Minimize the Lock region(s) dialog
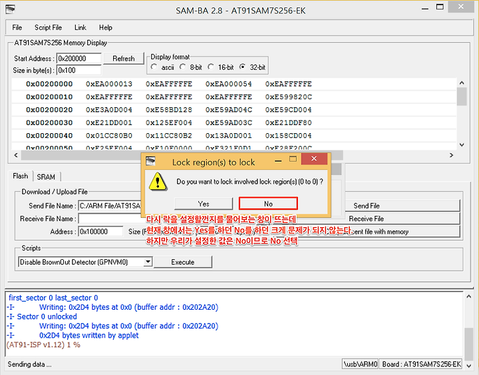This screenshot has width=479, height=375. coord(278,161)
